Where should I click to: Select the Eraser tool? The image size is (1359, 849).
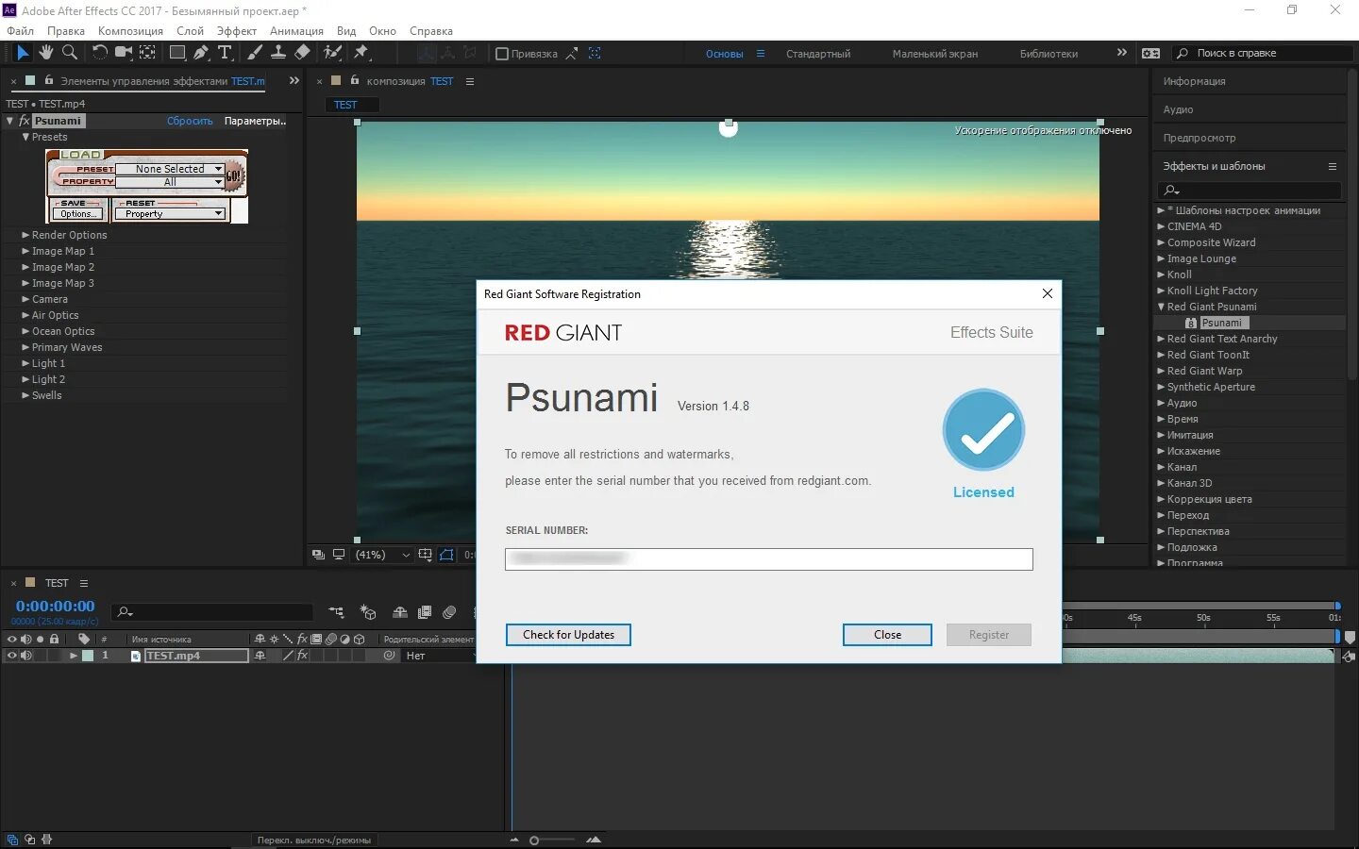(301, 53)
